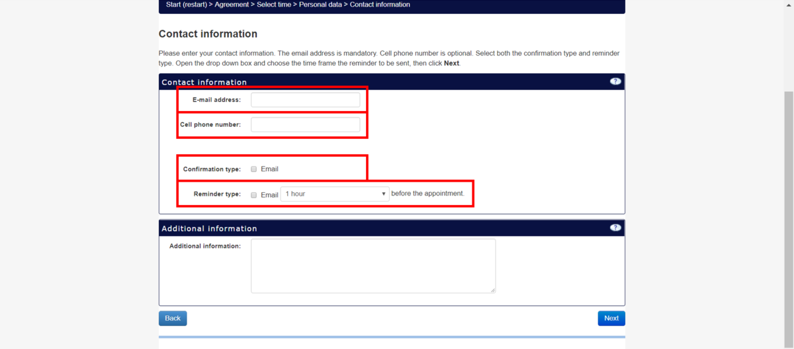Click inside the Additional information text area
The image size is (794, 349).
click(x=373, y=266)
